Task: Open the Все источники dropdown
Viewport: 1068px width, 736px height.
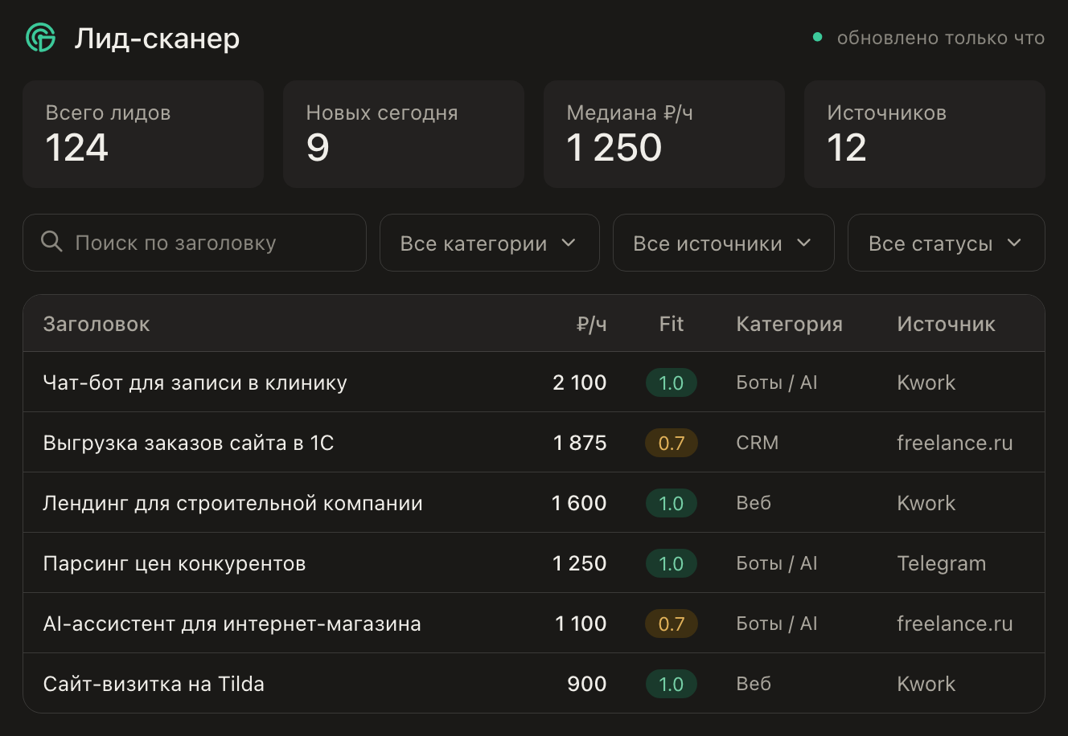Action: [724, 243]
